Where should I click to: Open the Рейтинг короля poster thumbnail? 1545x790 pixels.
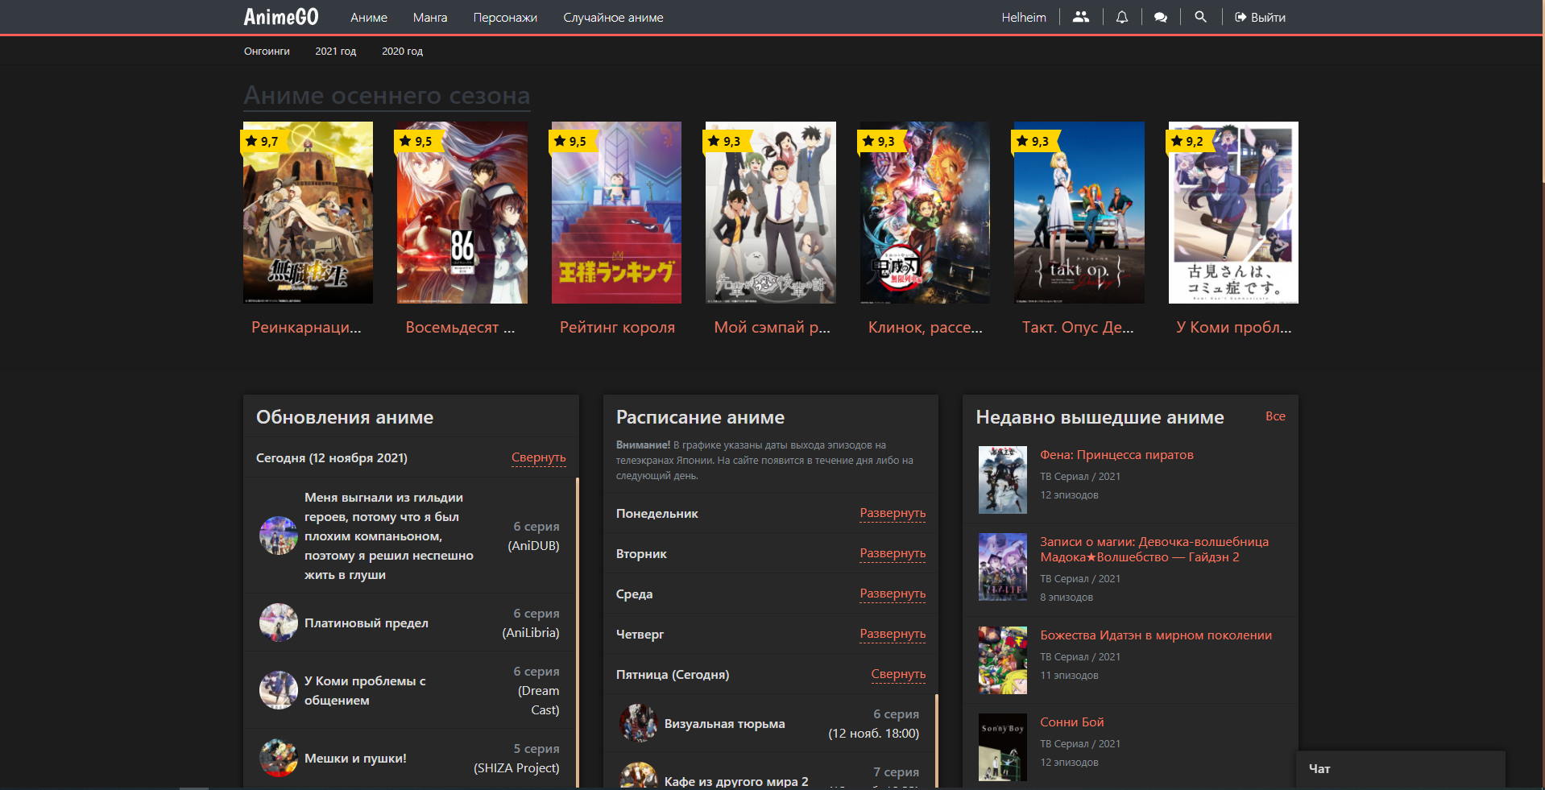(x=616, y=213)
